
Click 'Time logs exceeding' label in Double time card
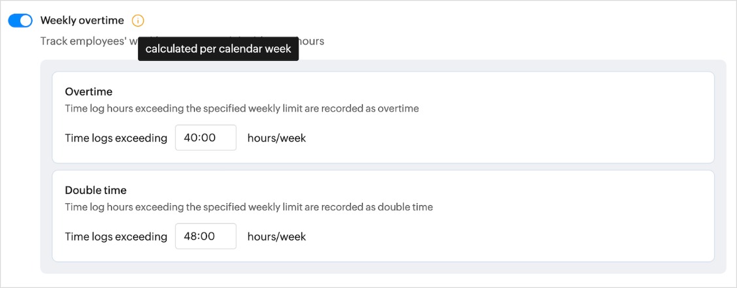pyautogui.click(x=116, y=237)
